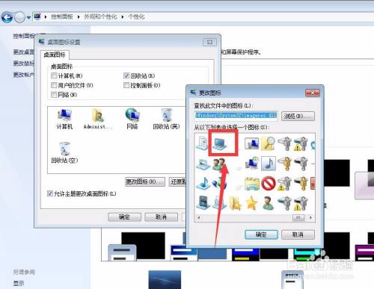
Task: Select the video film strip library icon
Action: click(203, 203)
